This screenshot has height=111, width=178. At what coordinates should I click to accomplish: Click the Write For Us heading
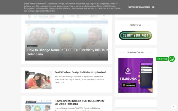click(x=136, y=25)
